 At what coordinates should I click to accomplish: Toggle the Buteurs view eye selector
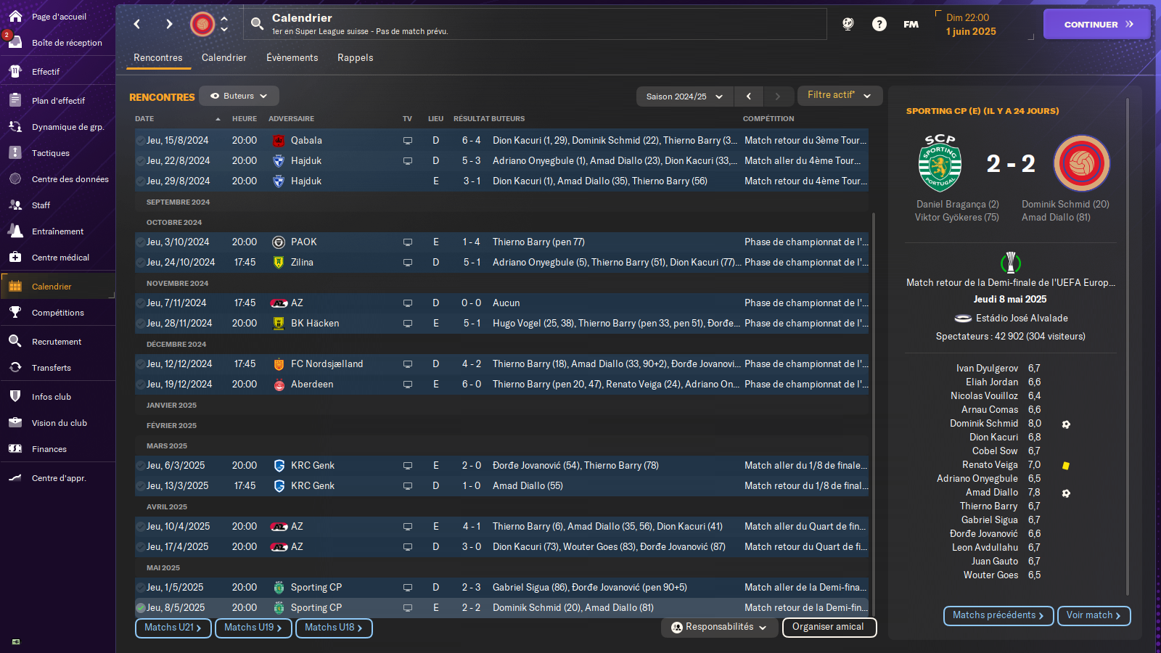[x=239, y=96]
